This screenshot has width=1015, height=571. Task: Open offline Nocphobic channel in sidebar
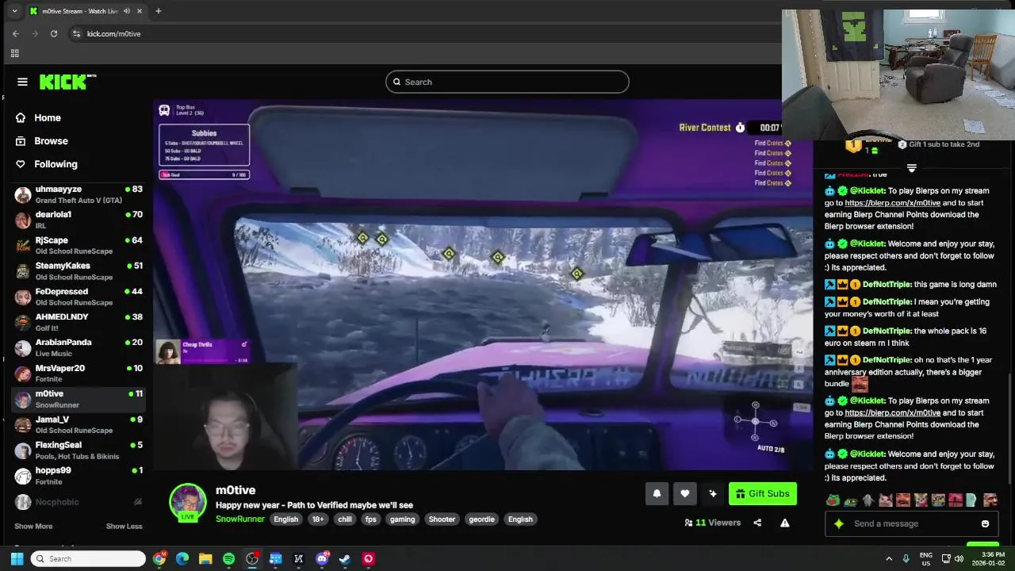click(x=79, y=502)
